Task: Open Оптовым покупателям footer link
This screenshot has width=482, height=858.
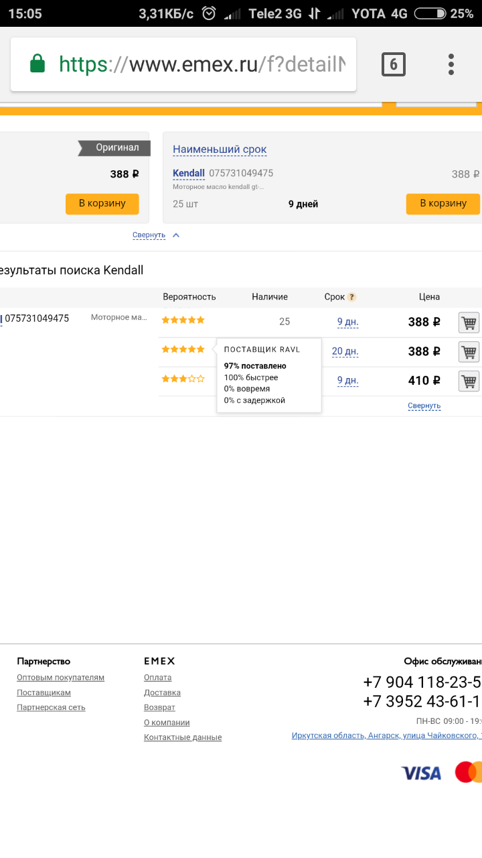Action: pos(61,678)
